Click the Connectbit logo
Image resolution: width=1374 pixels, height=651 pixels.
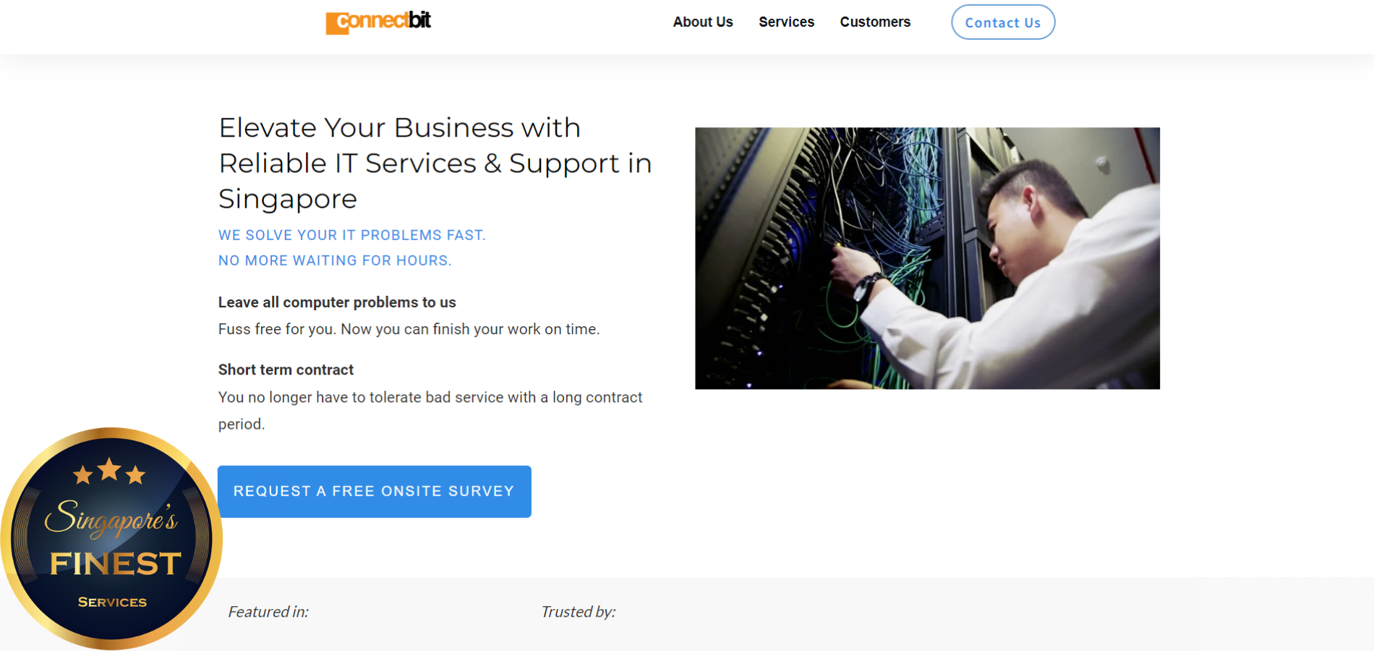(378, 22)
